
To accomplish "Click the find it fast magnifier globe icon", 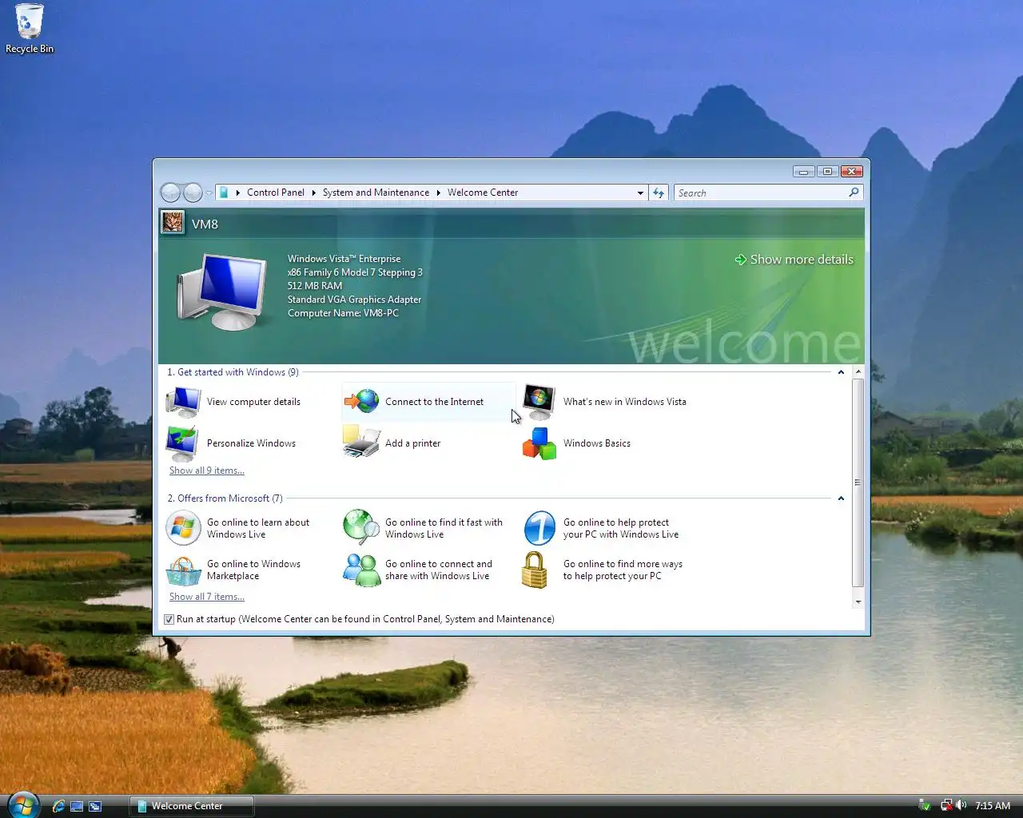I will (361, 527).
